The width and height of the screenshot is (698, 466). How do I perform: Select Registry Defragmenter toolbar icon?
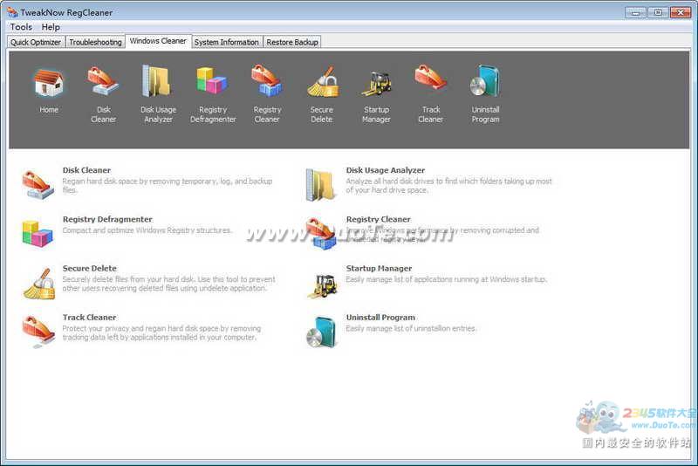(212, 80)
